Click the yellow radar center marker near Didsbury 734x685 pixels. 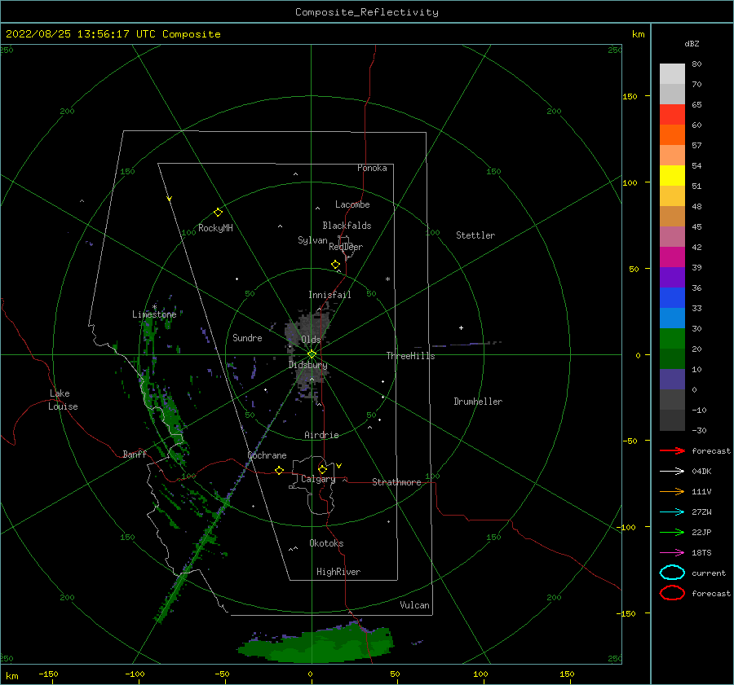[x=312, y=354]
